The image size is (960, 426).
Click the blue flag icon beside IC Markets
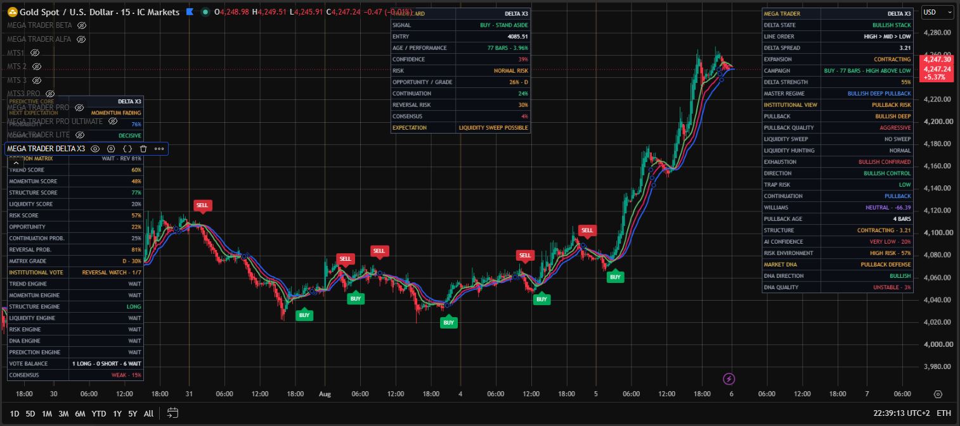click(x=190, y=12)
